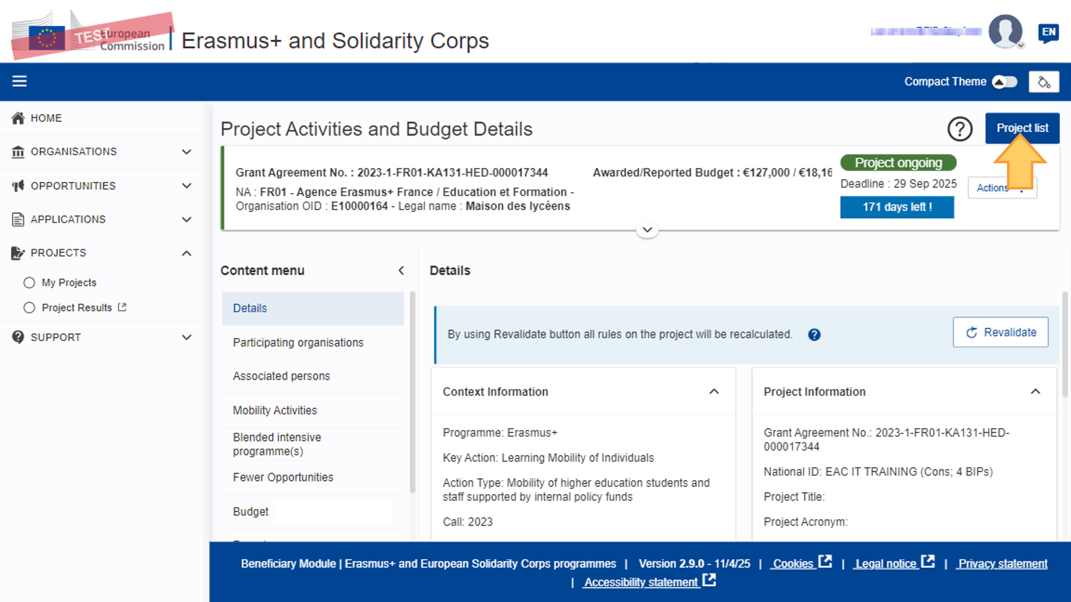Click National ID: EAC IT TRAINING text

(878, 471)
